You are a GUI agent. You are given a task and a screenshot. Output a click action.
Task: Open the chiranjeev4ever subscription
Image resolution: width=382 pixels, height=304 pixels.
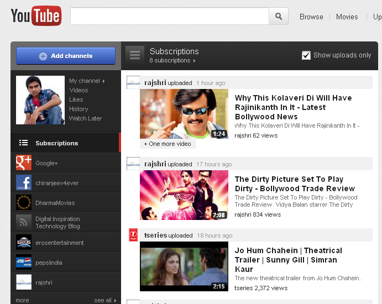point(57,183)
